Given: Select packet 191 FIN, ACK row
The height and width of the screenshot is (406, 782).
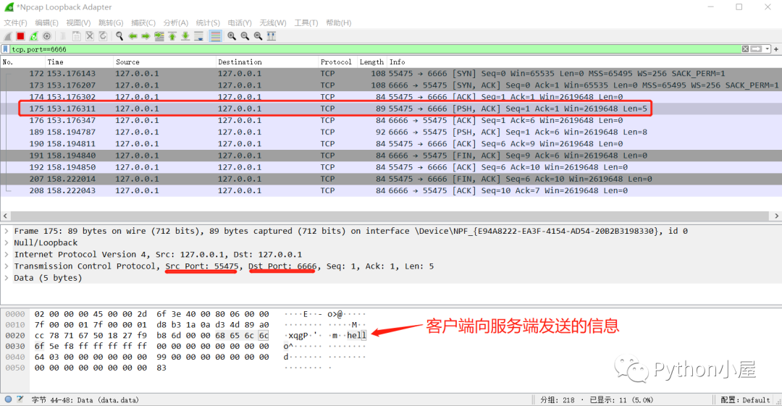Looking at the screenshot, I should click(x=391, y=156).
